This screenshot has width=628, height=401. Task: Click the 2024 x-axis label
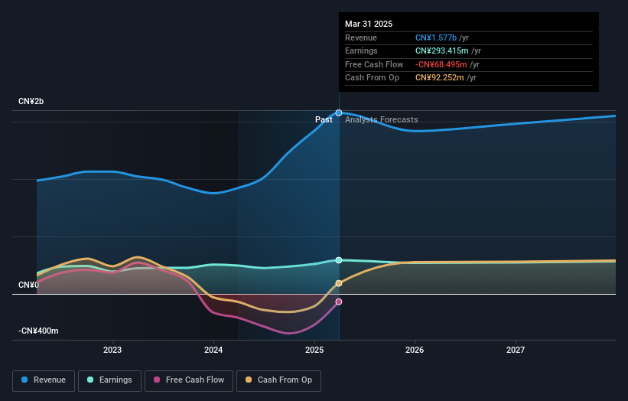coord(213,350)
